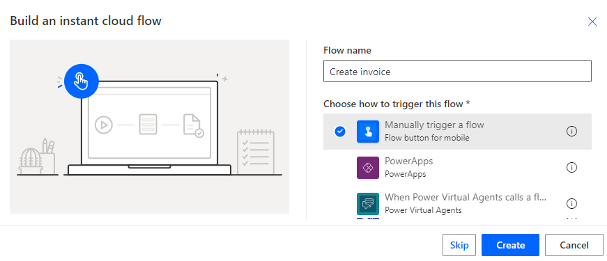Click the Flow button for mobile subtitle

coord(427,138)
